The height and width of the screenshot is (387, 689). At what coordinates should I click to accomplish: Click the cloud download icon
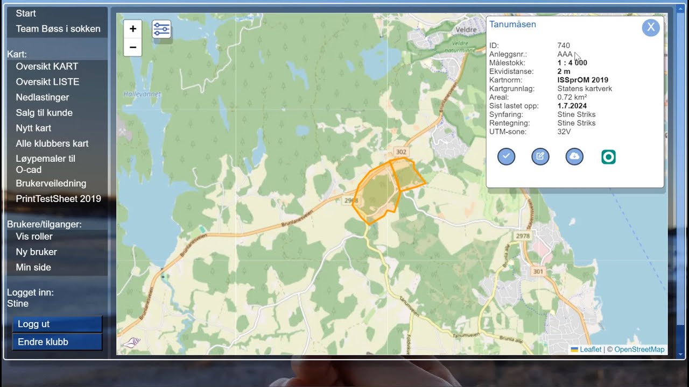click(x=574, y=156)
